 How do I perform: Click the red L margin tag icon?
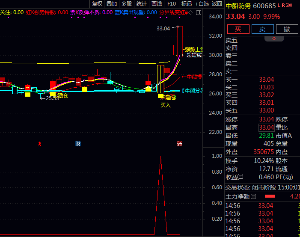pos(279,5)
